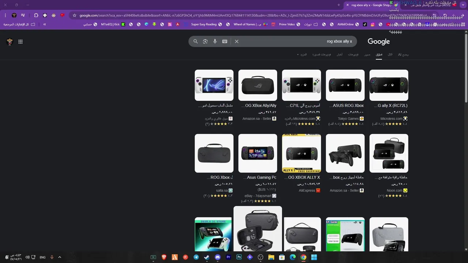Open the حسابي bookmark

click(90, 24)
